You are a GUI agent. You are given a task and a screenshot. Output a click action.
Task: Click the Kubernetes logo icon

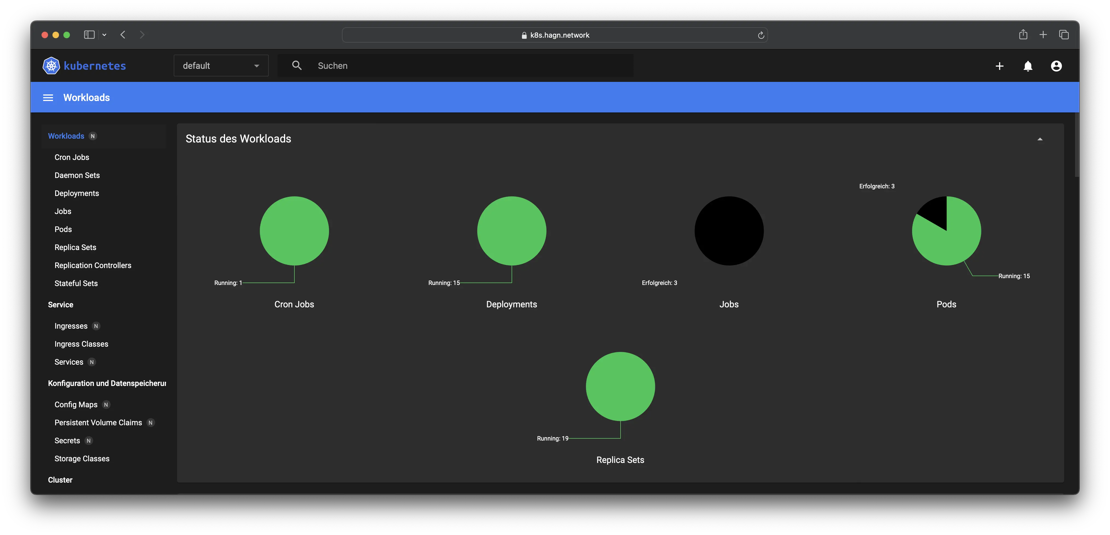(51, 66)
